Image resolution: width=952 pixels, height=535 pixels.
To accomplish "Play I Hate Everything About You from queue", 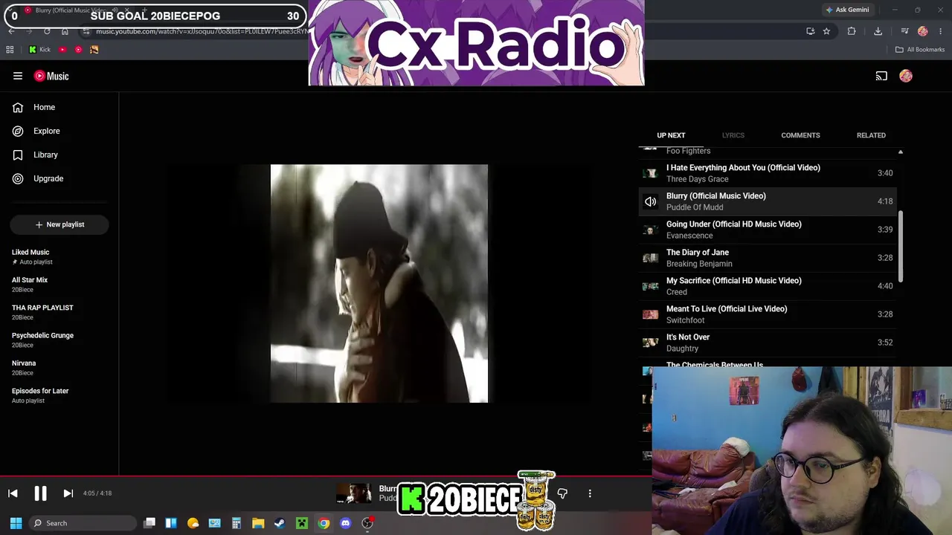I will (x=767, y=173).
